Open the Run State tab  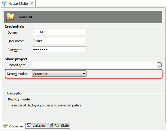[x=59, y=126]
